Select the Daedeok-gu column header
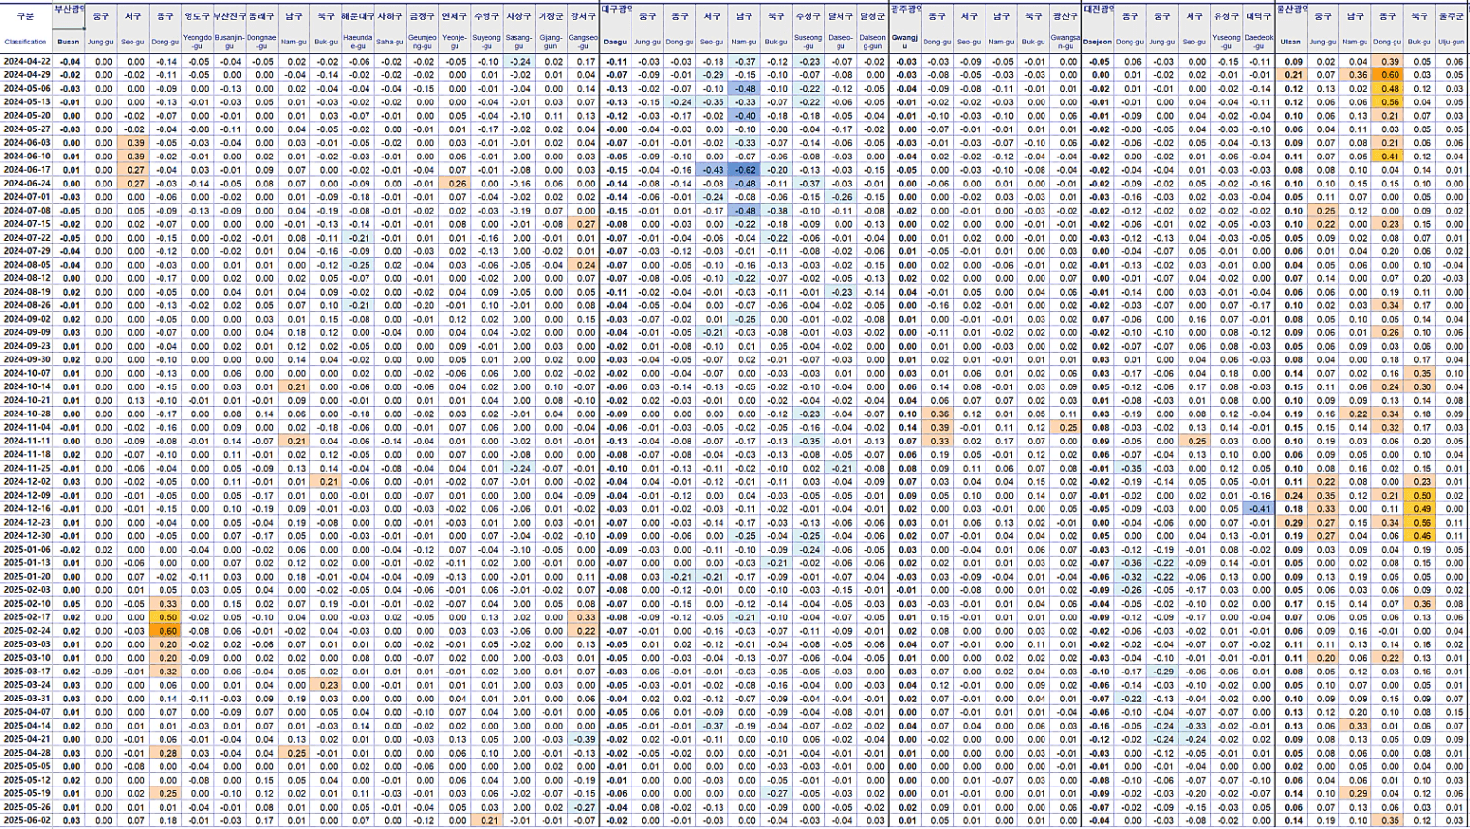The image size is (1470, 829). pos(1258,42)
